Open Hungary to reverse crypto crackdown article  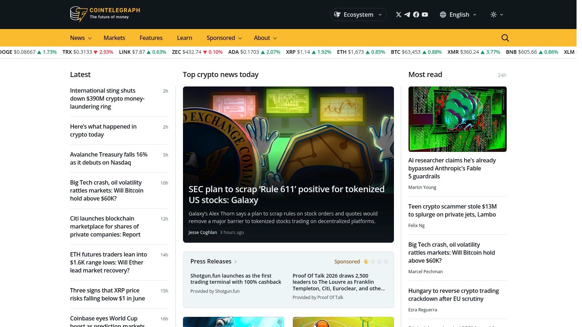(x=453, y=295)
